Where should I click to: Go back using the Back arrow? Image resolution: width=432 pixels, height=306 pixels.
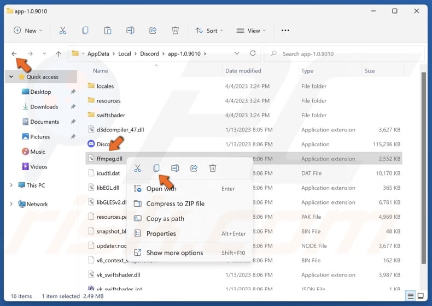tap(14, 53)
